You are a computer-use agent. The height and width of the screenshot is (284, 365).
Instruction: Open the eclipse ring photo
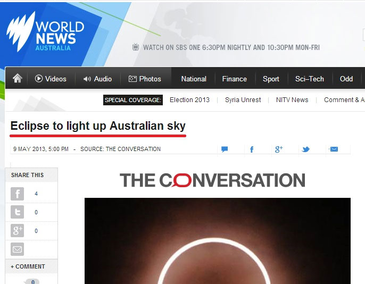pos(218,241)
